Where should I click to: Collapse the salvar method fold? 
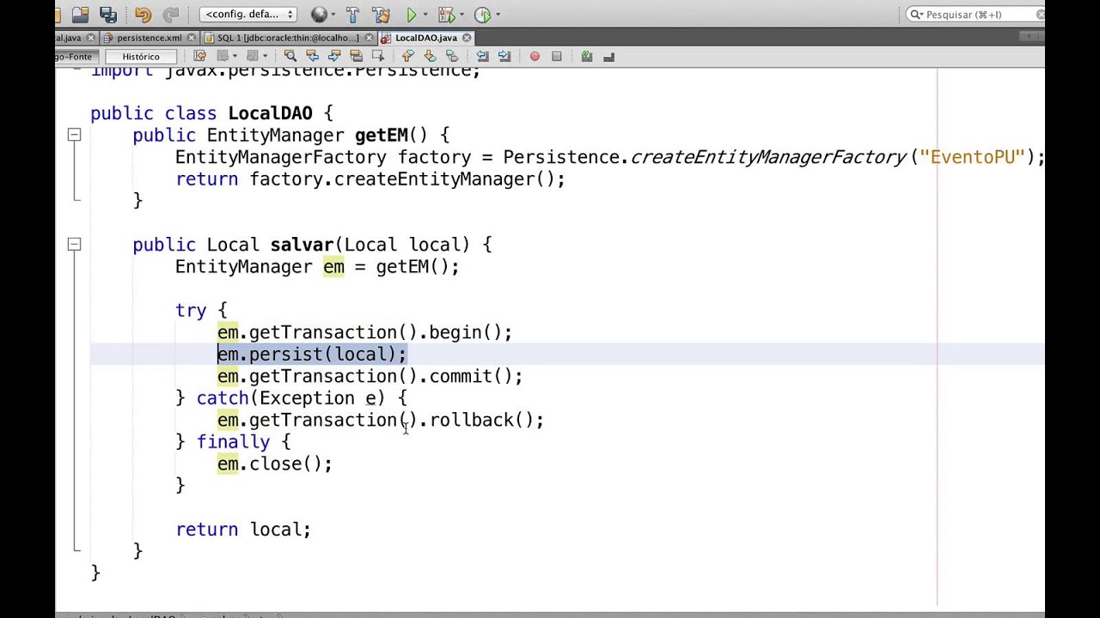74,245
